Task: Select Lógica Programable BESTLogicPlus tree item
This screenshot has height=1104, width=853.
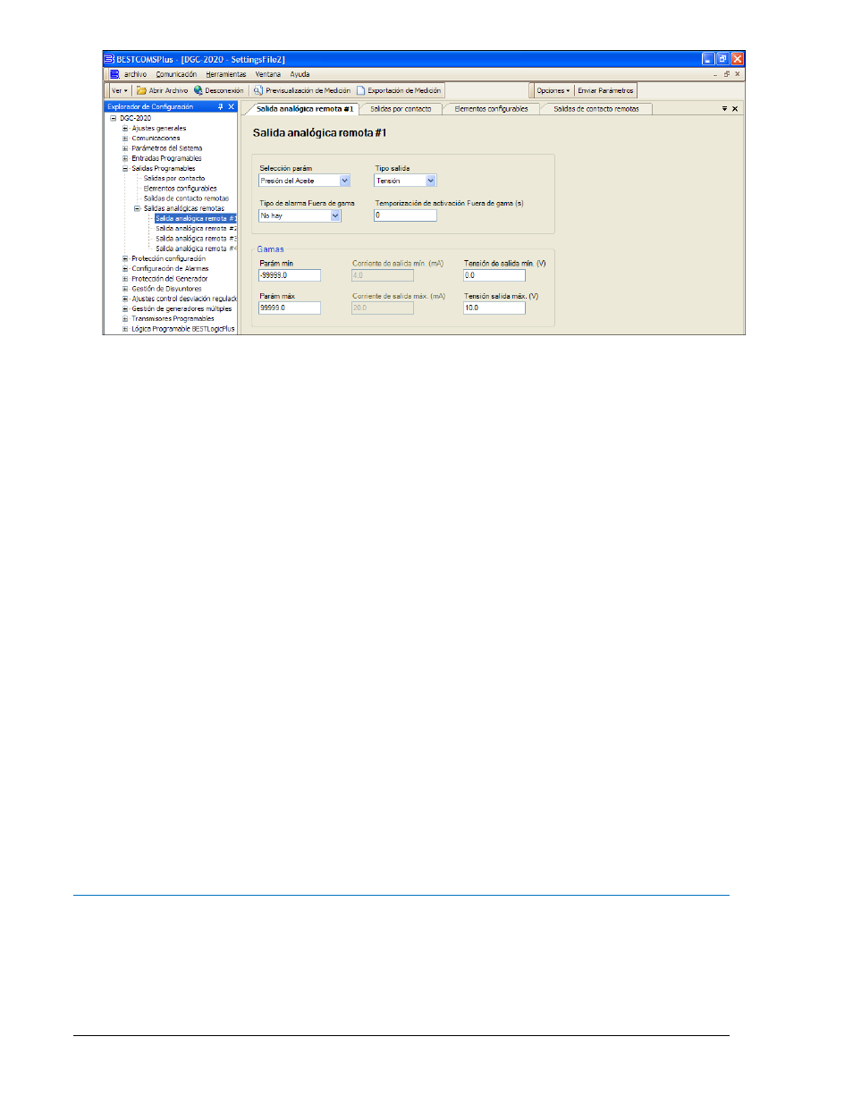Action: (183, 329)
